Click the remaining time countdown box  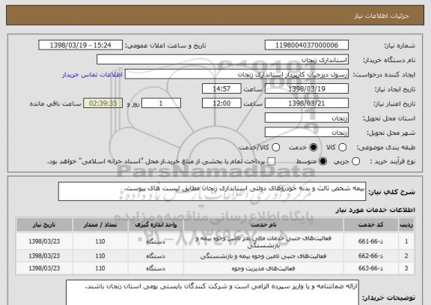pos(103,103)
